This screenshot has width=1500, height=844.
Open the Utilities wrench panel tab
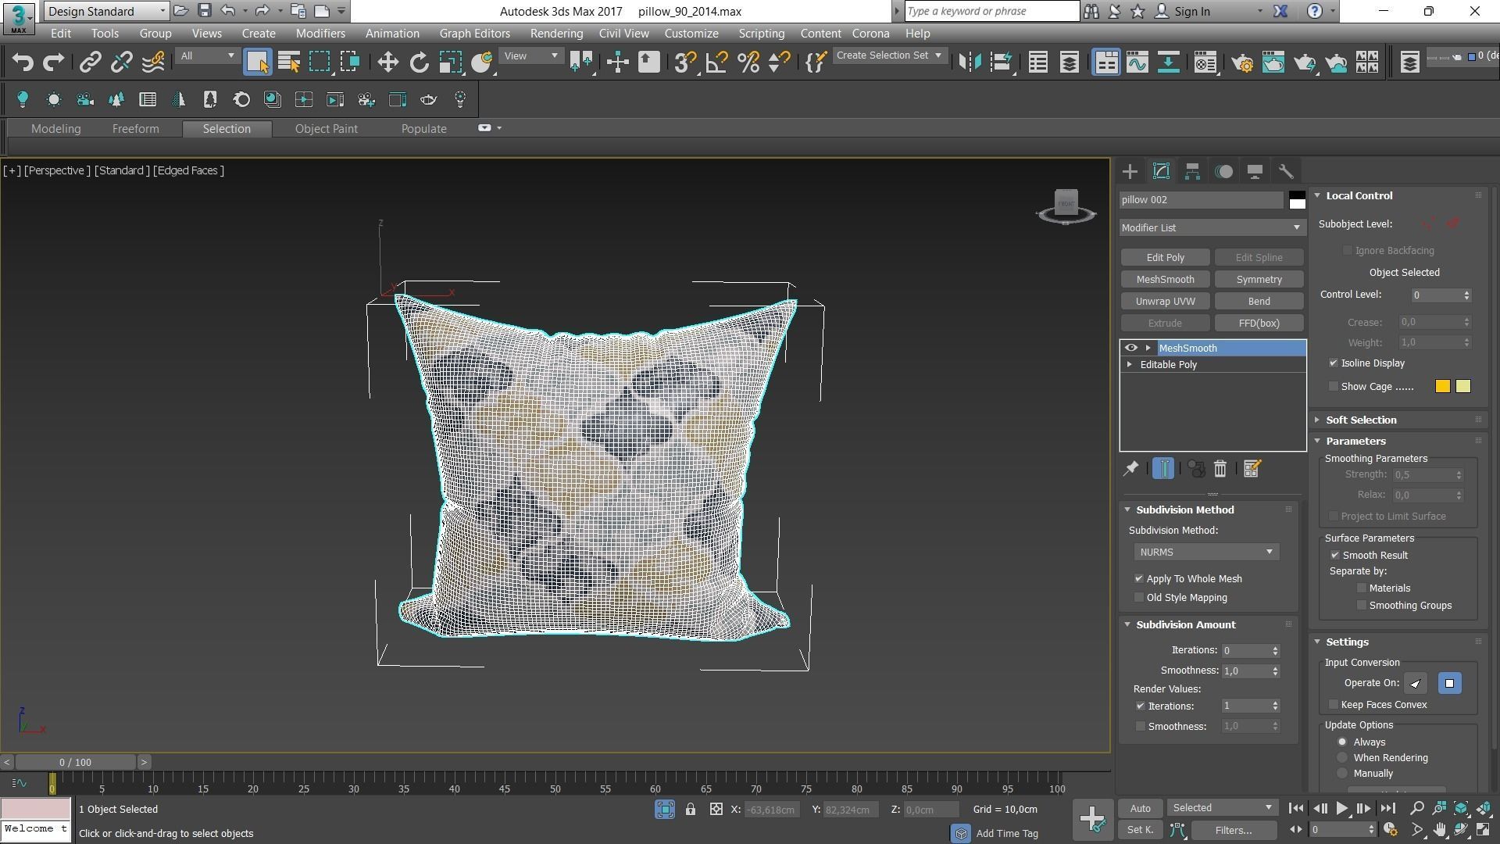1286,171
